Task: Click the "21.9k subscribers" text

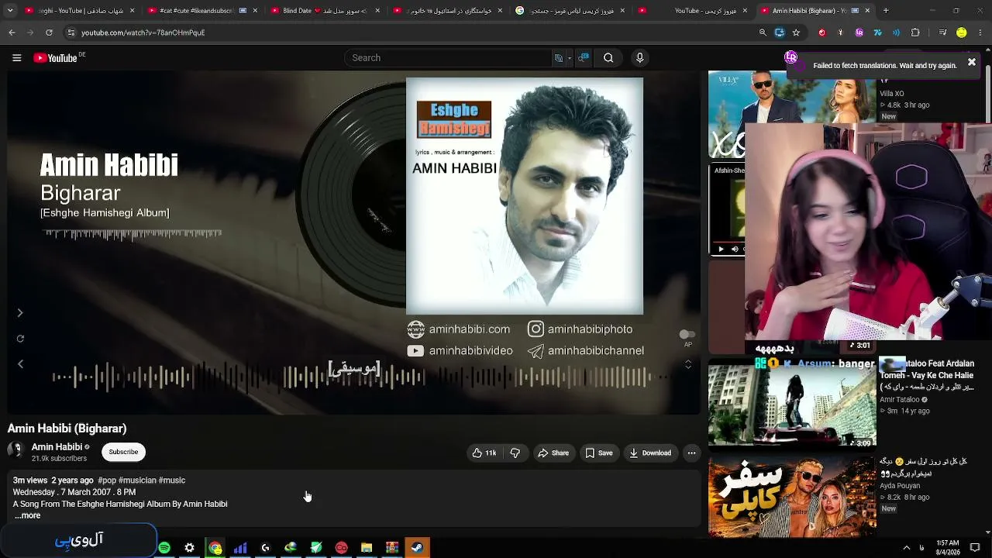Action: click(59, 459)
